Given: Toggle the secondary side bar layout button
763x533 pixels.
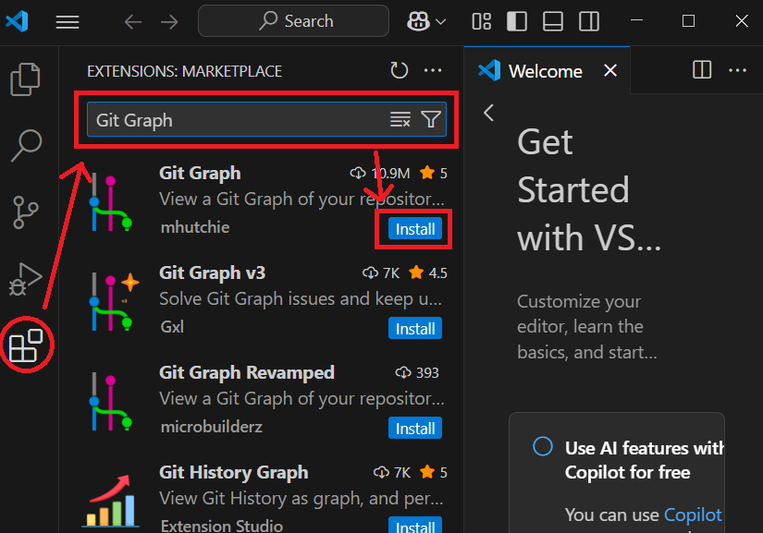Looking at the screenshot, I should 589,21.
